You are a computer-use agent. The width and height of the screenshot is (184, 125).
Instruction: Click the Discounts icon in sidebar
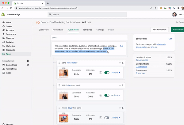(3, 50)
